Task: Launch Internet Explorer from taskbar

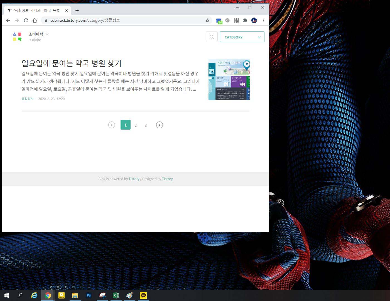Action: pyautogui.click(x=34, y=295)
